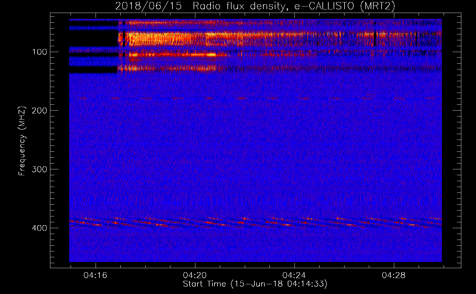Screen dimensions: 476x294
Task: Click the 04:16 time tick label
Action: pos(95,275)
